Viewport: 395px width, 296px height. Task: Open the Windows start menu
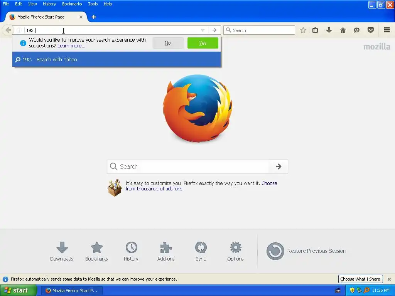click(19, 290)
